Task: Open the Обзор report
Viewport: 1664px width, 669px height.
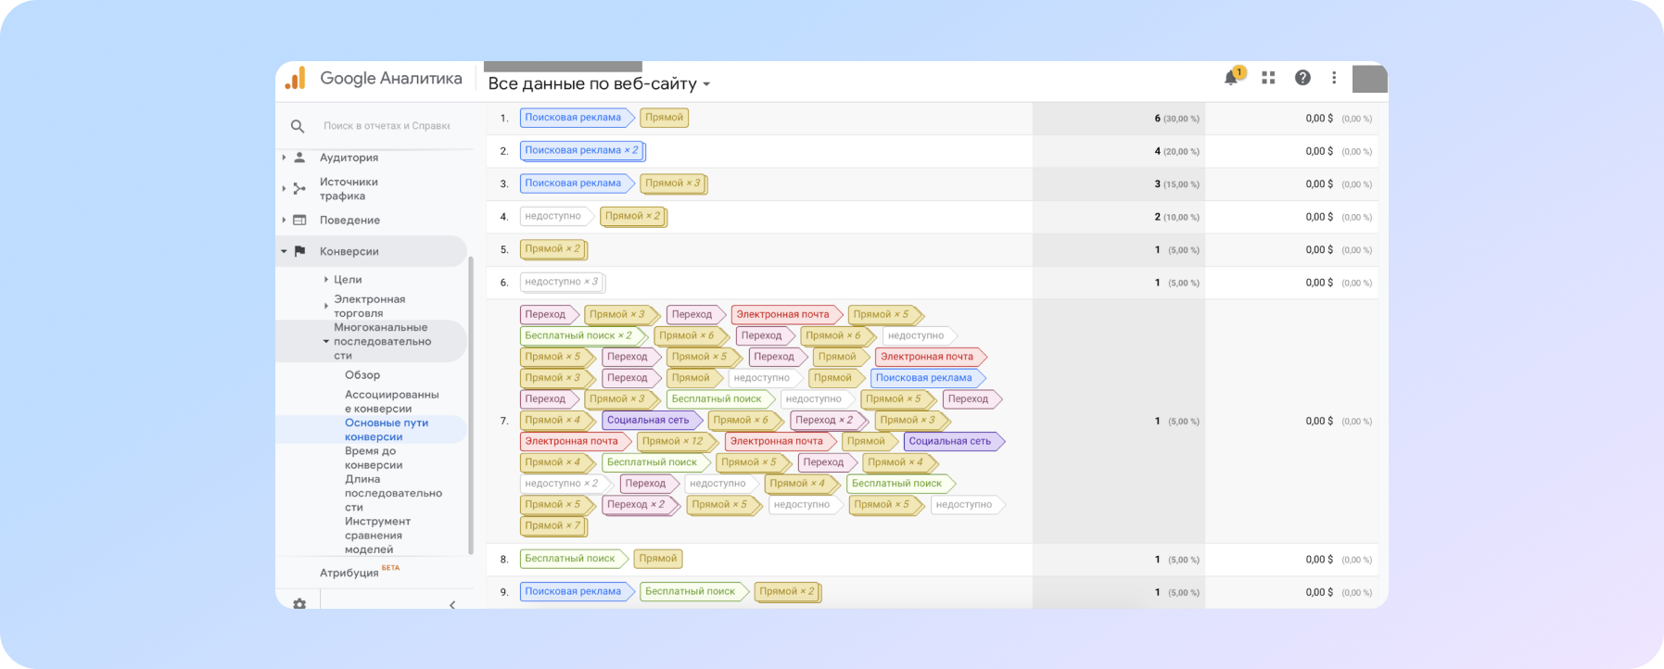Action: coord(362,375)
